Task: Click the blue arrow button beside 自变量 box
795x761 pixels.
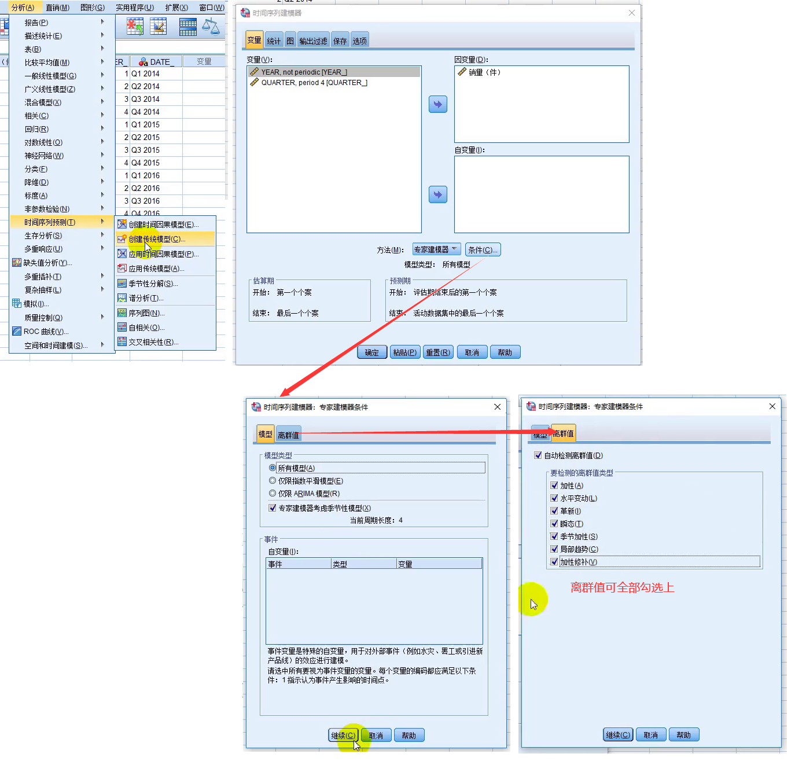Action: (x=438, y=194)
